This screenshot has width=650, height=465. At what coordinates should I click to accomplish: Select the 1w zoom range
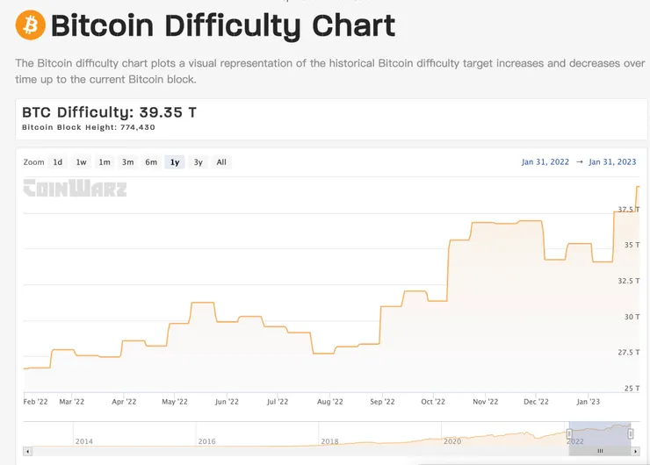coord(81,162)
